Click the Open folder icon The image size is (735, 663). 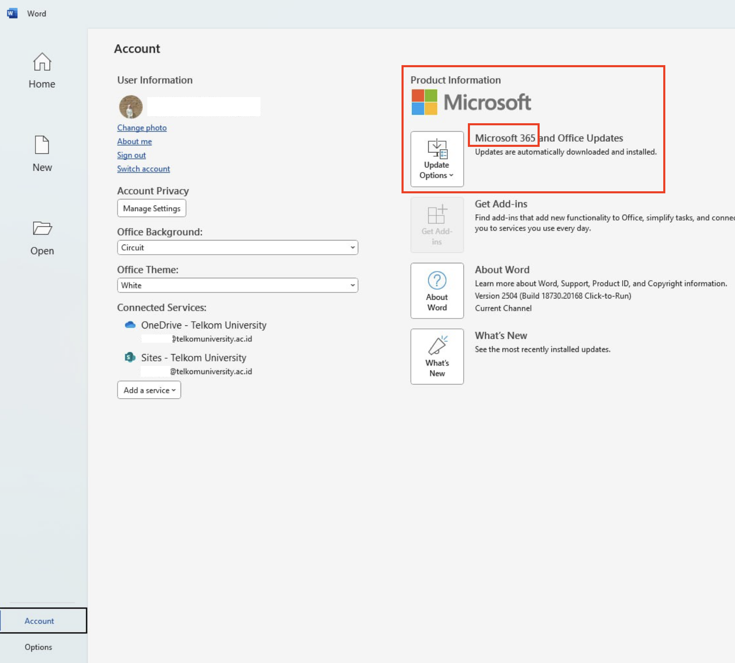click(x=42, y=228)
